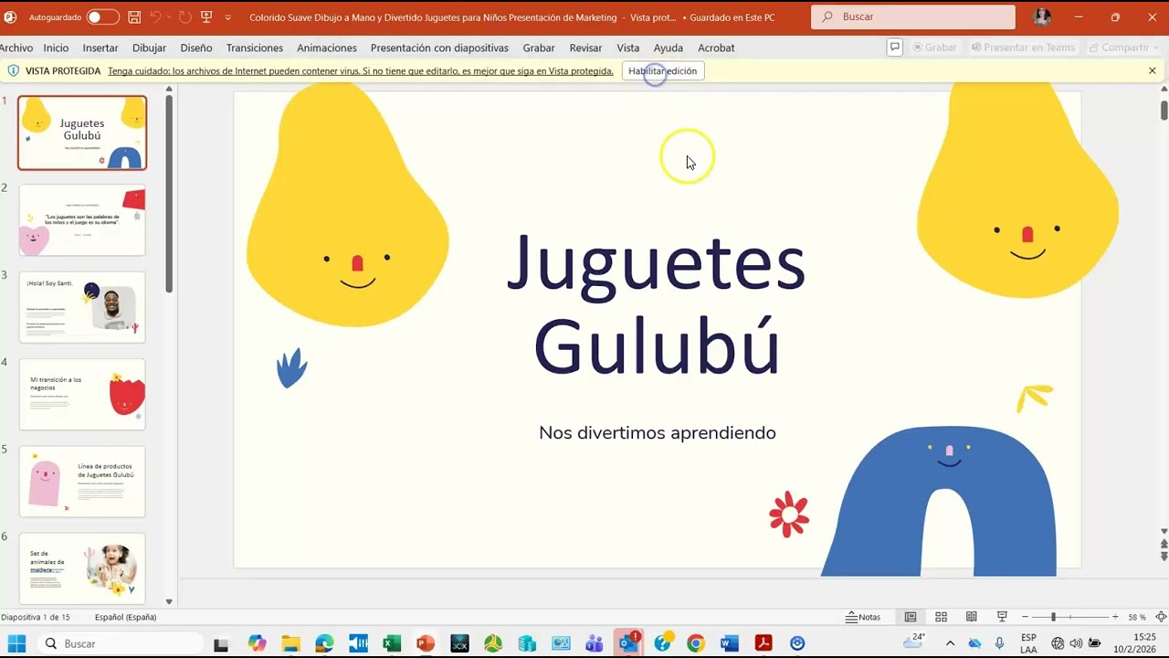1169x658 pixels.
Task: Open the Ayuda tab
Action: (x=669, y=48)
